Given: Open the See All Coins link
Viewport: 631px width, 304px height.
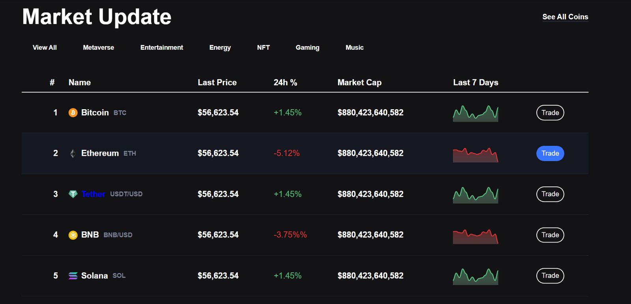Looking at the screenshot, I should (565, 17).
